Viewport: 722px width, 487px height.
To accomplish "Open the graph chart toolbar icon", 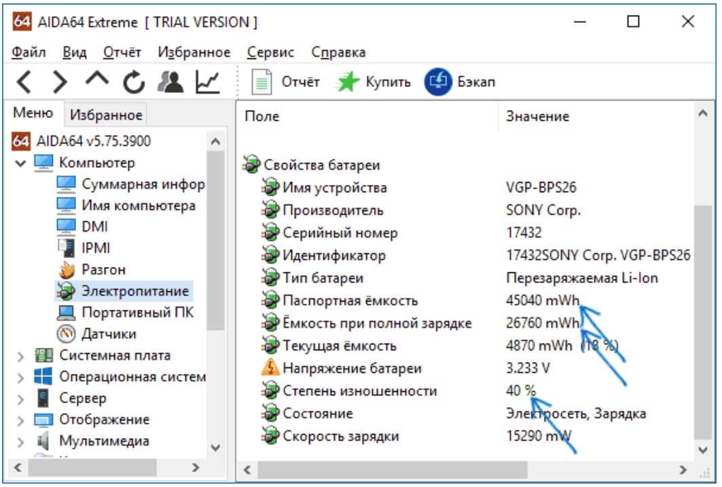I will (208, 82).
